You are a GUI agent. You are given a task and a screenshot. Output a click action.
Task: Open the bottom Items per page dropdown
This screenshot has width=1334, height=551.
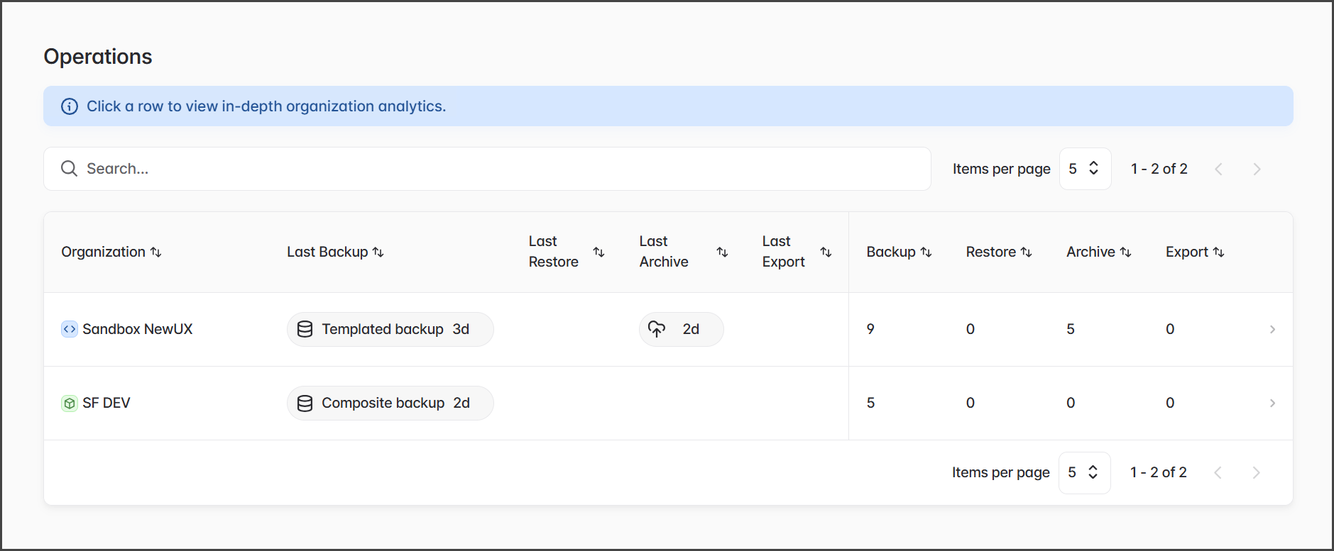click(1083, 473)
